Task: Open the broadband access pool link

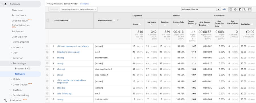Action: click(68, 52)
